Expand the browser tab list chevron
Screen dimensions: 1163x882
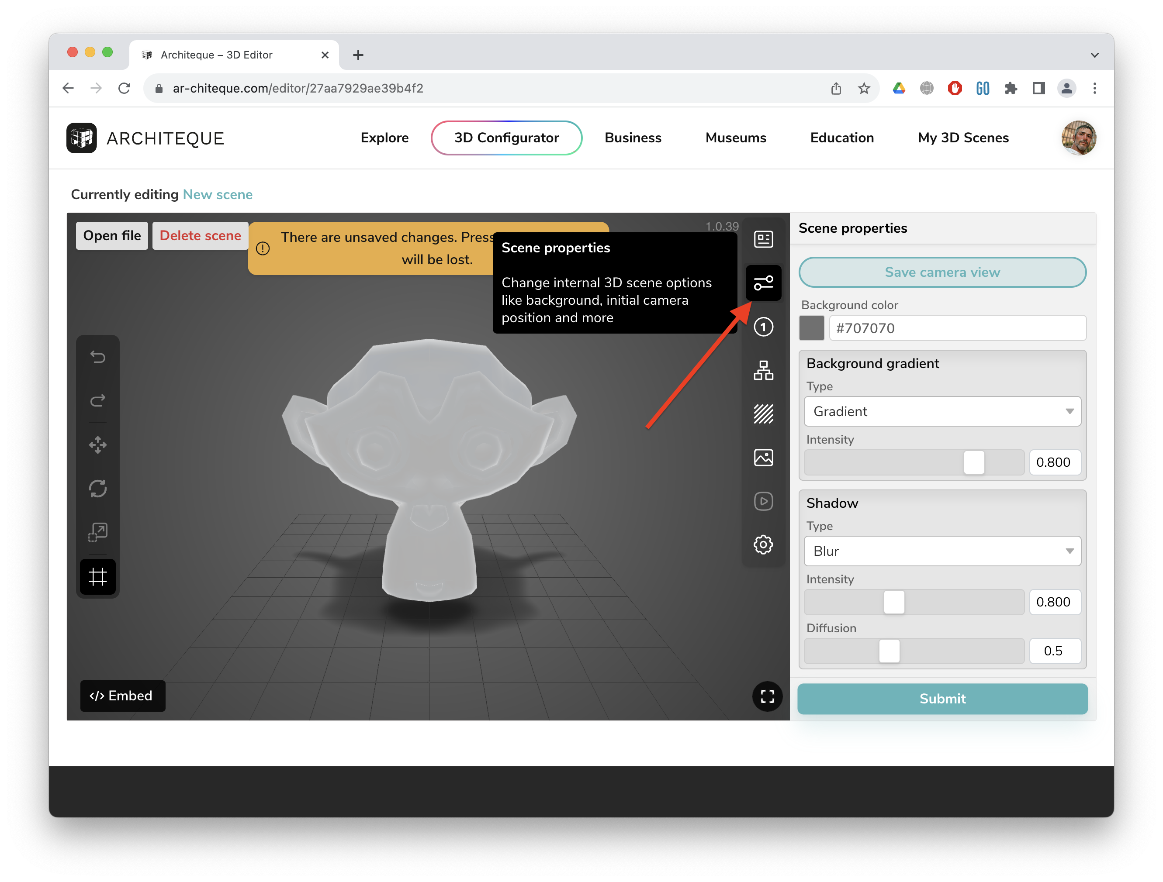pyautogui.click(x=1094, y=55)
